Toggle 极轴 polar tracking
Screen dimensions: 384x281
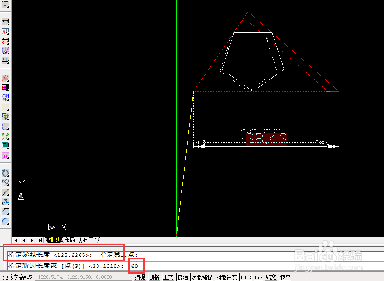[182, 277]
